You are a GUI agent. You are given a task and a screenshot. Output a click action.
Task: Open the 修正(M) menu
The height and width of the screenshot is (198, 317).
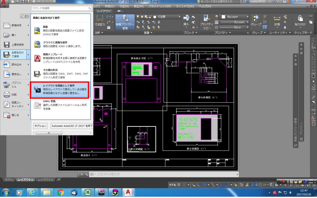click(x=139, y=6)
